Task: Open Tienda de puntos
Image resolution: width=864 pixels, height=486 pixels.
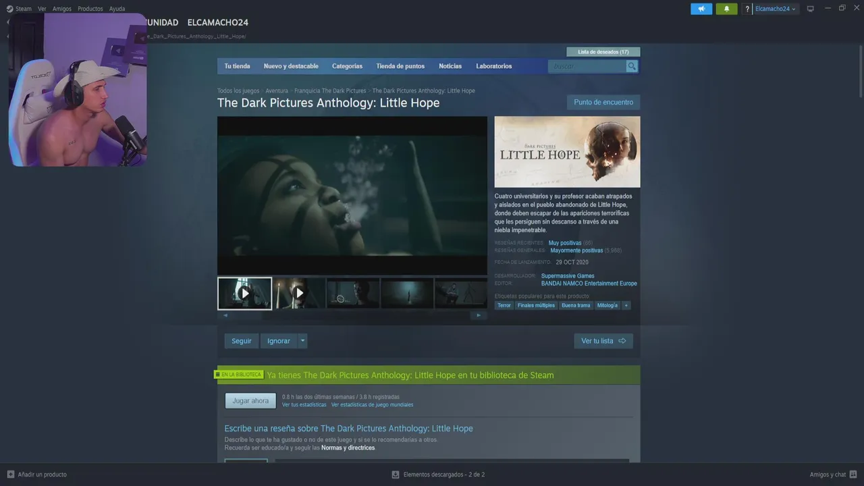Action: (x=400, y=66)
